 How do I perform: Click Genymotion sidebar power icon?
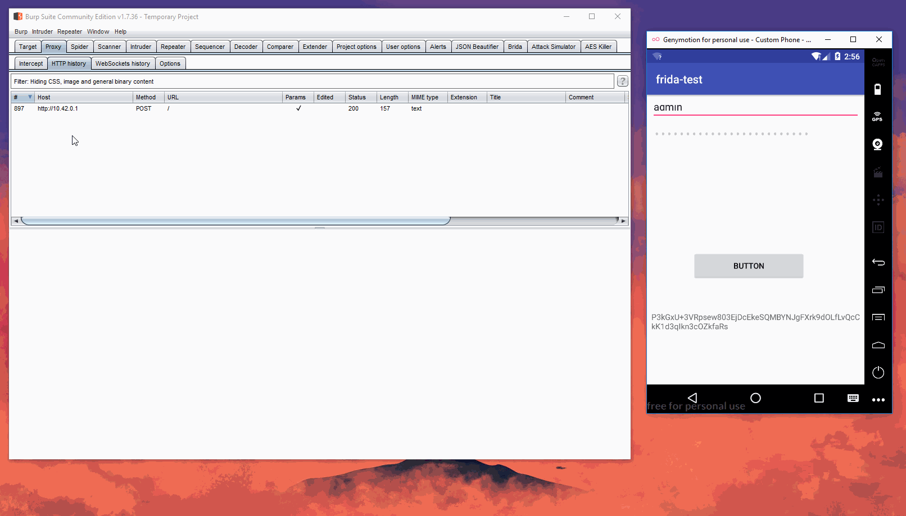(878, 372)
